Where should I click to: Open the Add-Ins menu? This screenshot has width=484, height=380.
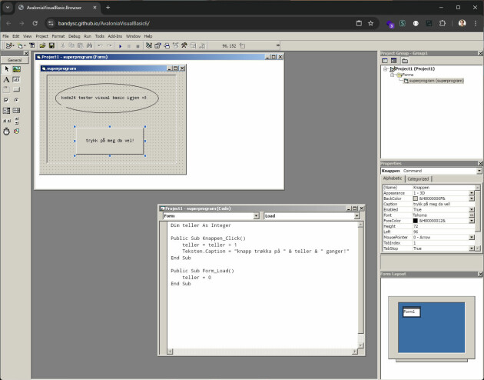pos(114,36)
